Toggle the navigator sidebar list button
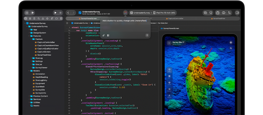The image size is (263, 115). pyautogui.click(x=27, y=13)
